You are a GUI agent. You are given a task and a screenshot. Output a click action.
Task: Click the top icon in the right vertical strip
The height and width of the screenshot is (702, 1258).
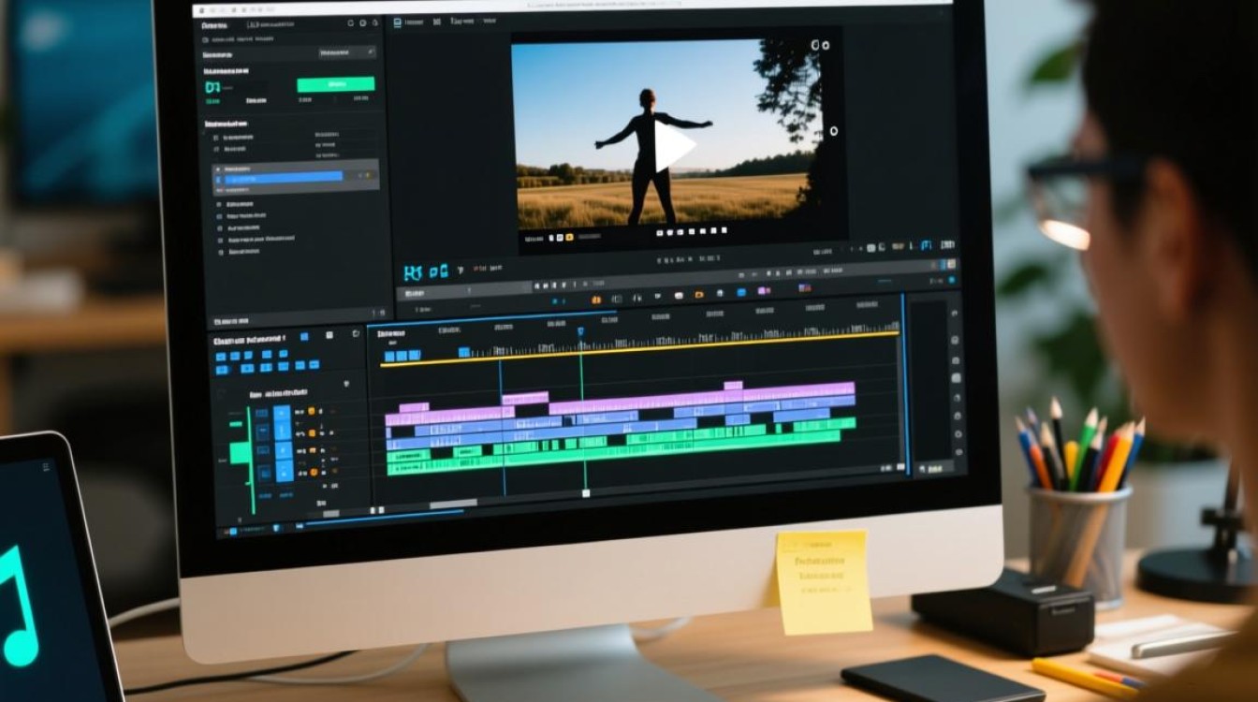[x=954, y=314]
